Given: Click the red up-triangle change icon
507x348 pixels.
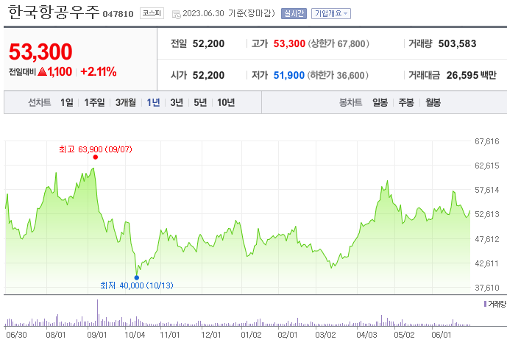Looking at the screenshot, I should (x=42, y=71).
